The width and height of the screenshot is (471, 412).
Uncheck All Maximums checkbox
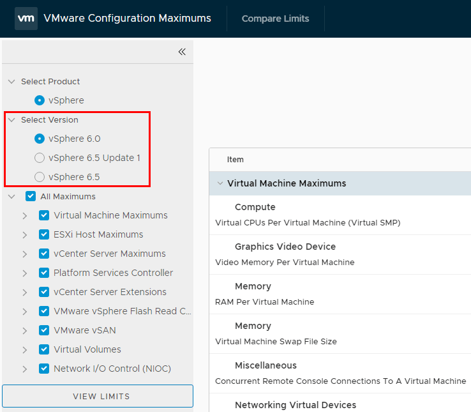pos(31,196)
